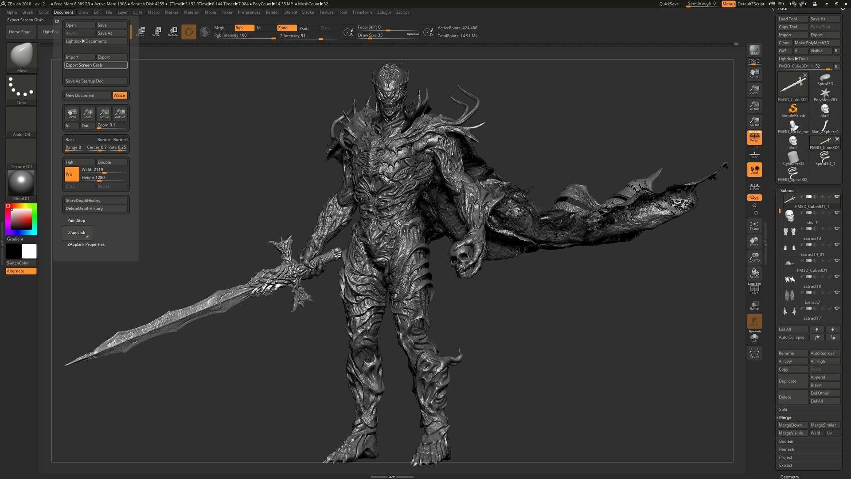Select the Xpose icon
This screenshot has width=851, height=479.
click(x=754, y=353)
